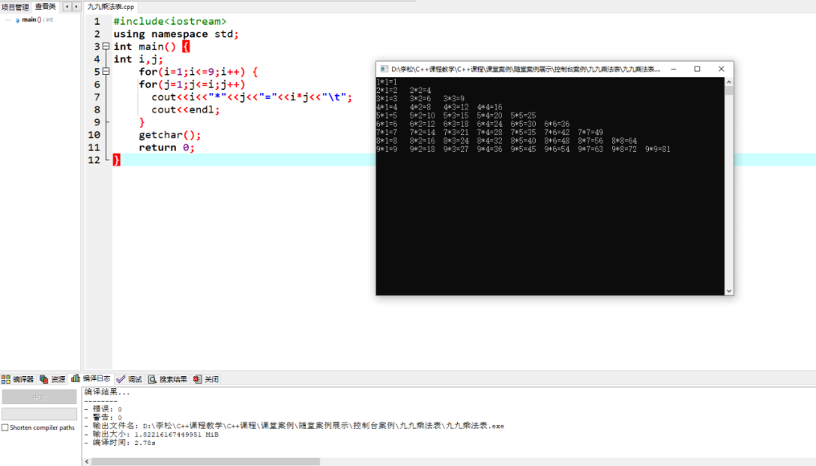Click the "int i,j;" declaration
Screen dimensions: 816x466
point(138,59)
